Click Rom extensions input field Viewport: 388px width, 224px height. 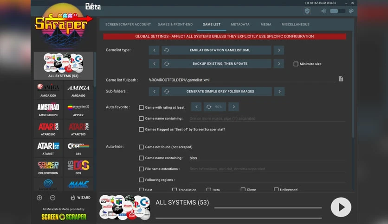[x=267, y=169]
